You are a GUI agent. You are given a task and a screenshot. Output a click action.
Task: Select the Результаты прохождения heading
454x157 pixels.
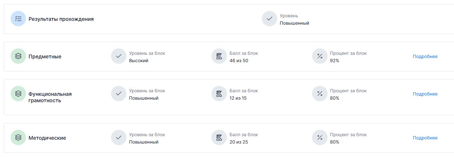pyautogui.click(x=61, y=19)
